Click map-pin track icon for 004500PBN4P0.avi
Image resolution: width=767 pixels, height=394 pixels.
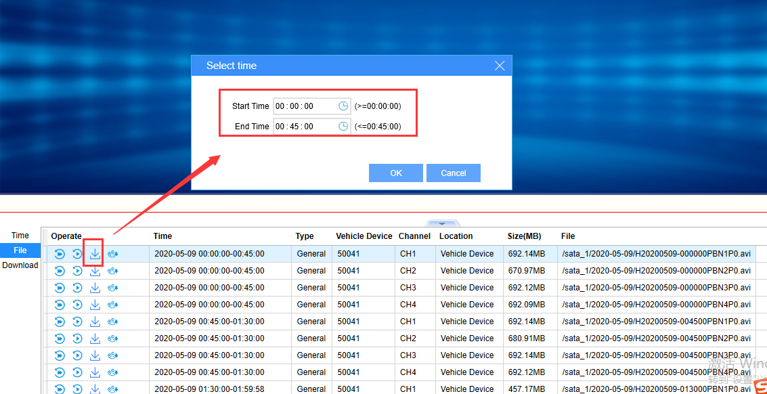click(113, 372)
